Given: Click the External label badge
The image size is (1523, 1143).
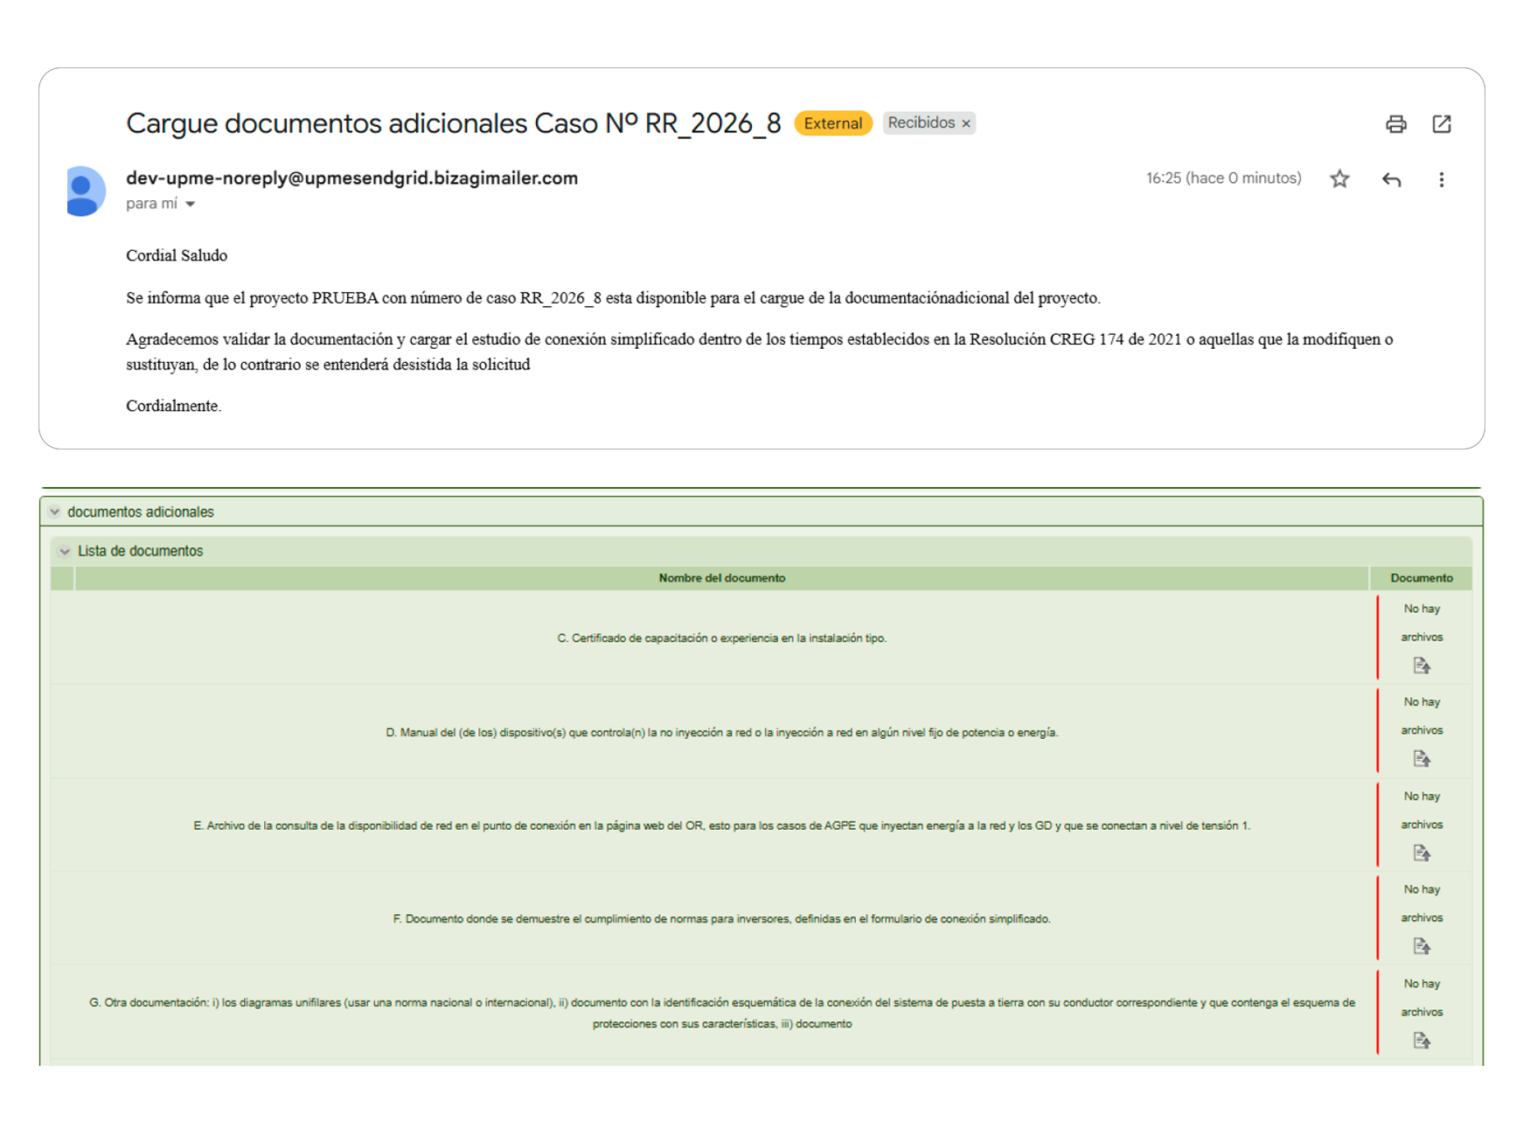Looking at the screenshot, I should 832,123.
